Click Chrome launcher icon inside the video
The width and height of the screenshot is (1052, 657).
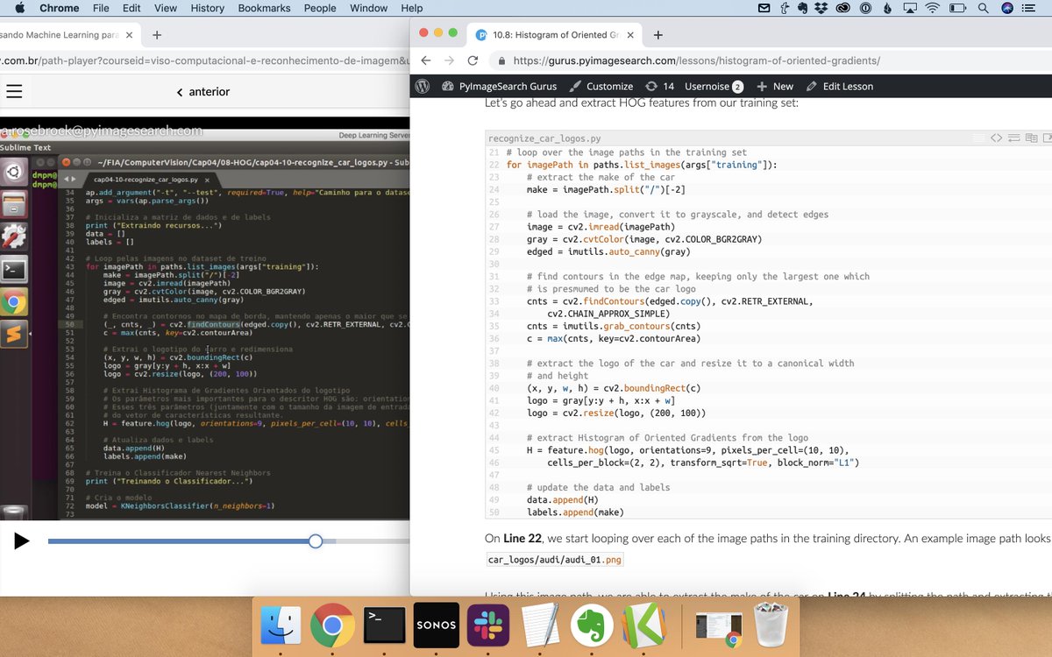pyautogui.click(x=14, y=302)
